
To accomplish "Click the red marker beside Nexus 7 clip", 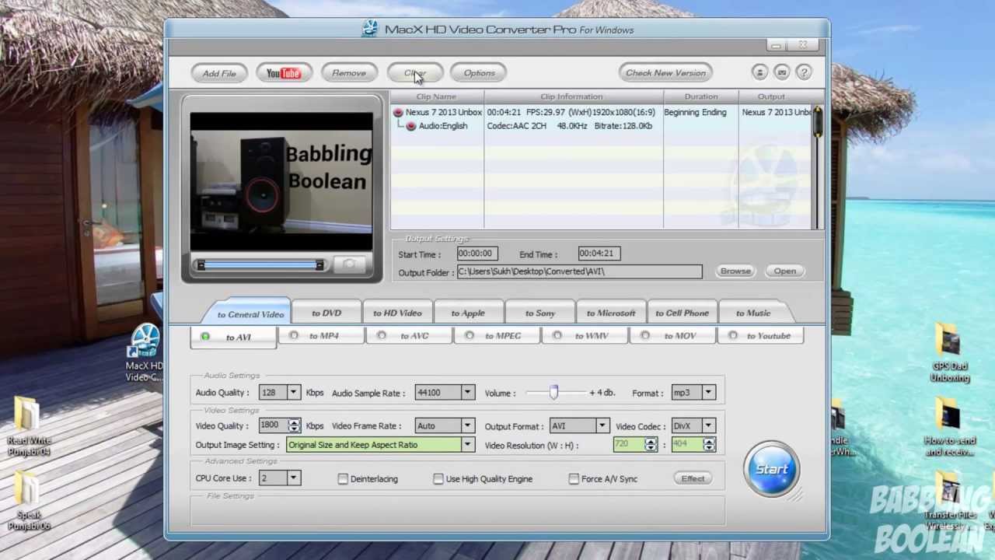I will coord(398,112).
